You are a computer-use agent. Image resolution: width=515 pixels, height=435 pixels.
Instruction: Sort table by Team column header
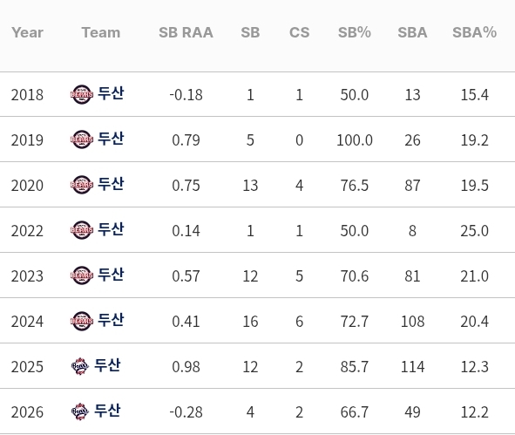101,32
